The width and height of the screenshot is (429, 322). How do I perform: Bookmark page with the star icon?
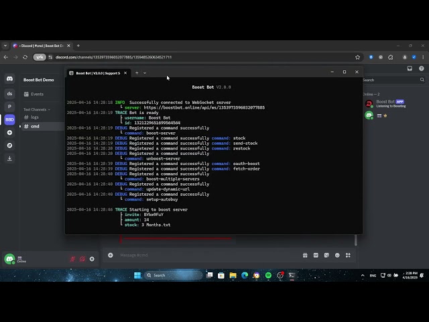click(357, 57)
